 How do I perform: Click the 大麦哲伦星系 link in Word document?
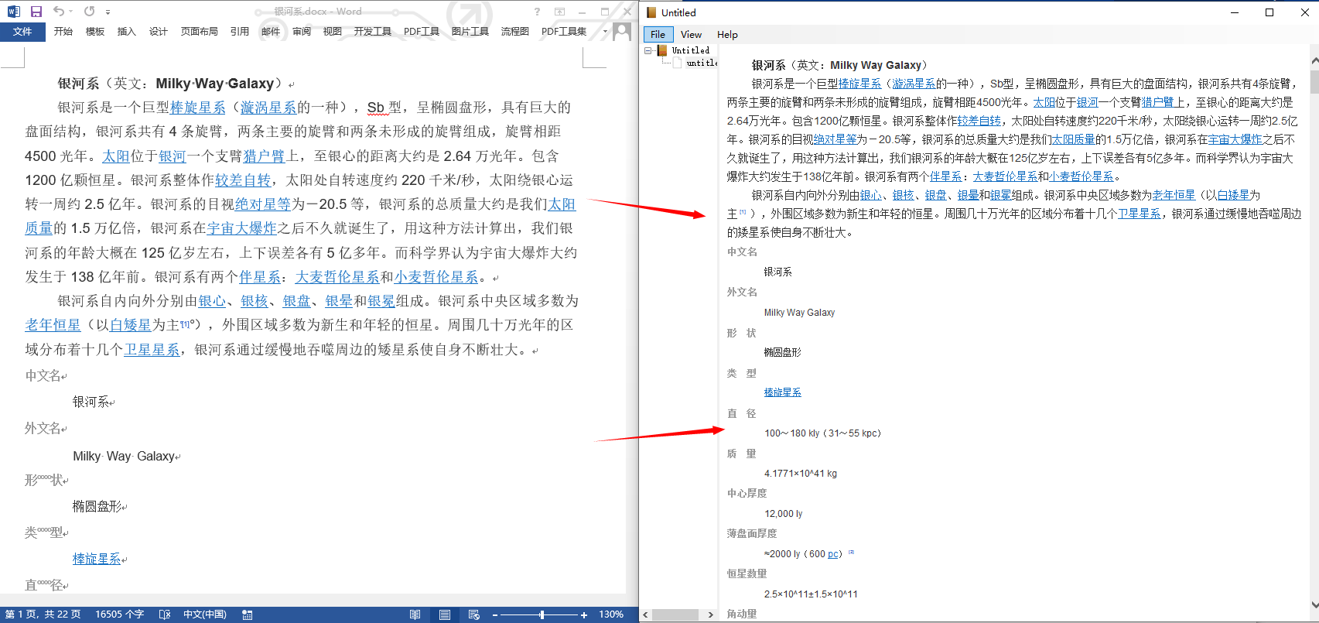coord(337,277)
